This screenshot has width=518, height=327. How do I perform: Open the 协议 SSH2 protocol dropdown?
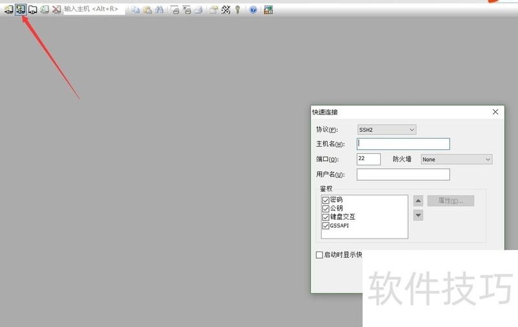click(x=387, y=130)
